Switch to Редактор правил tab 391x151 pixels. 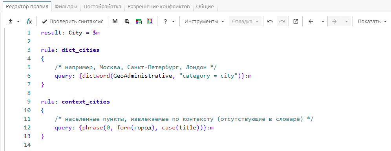(x=27, y=7)
